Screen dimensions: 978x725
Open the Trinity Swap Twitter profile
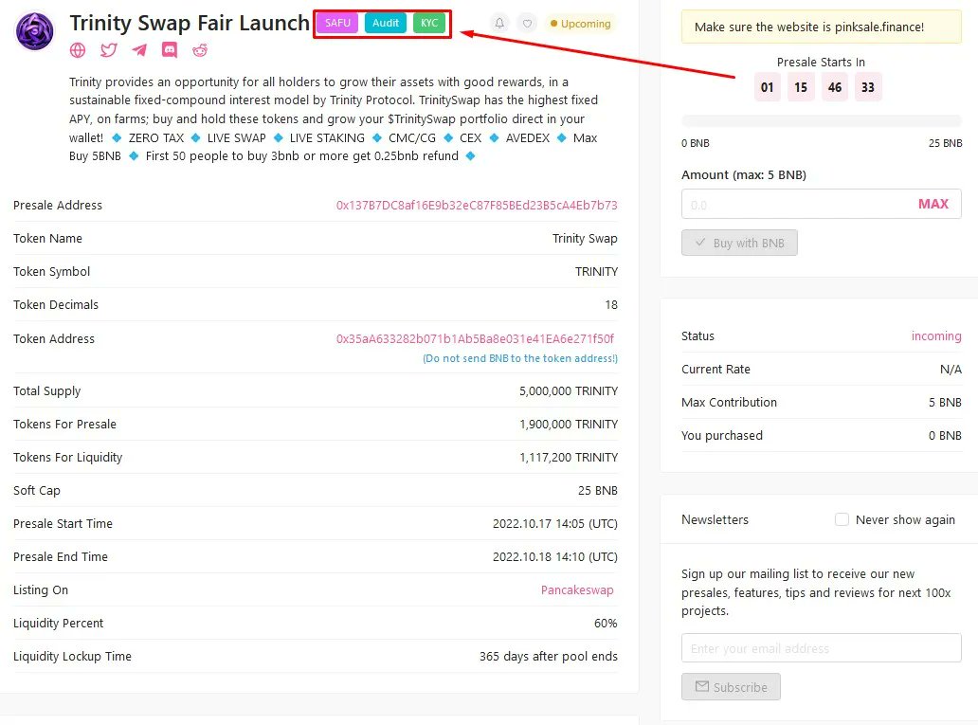(110, 50)
